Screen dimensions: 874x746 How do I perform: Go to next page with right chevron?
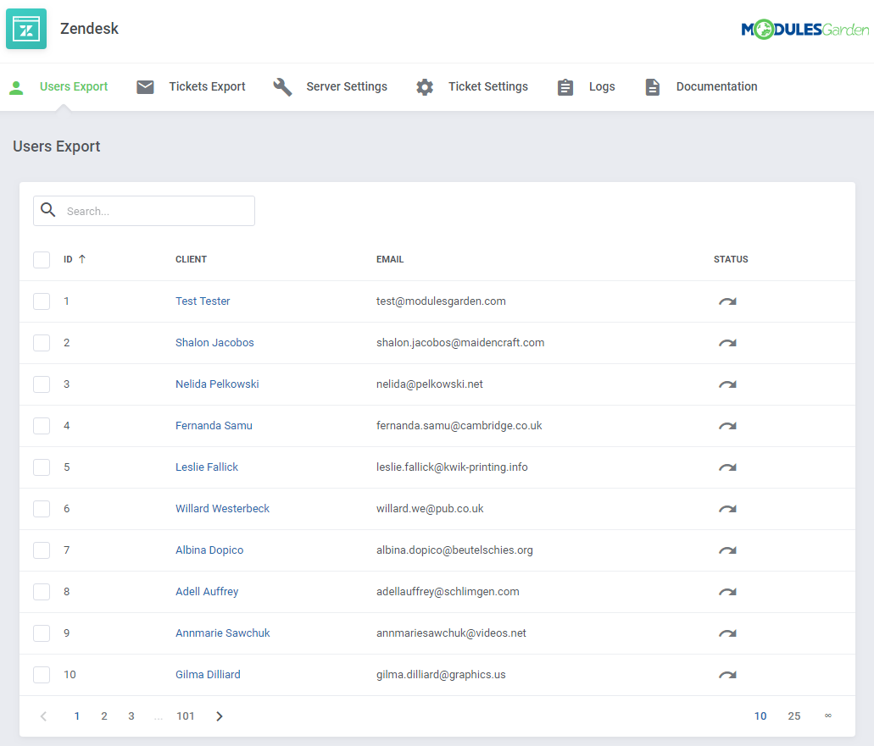click(x=220, y=716)
